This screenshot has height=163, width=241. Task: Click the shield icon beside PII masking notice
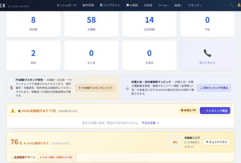point(12,88)
